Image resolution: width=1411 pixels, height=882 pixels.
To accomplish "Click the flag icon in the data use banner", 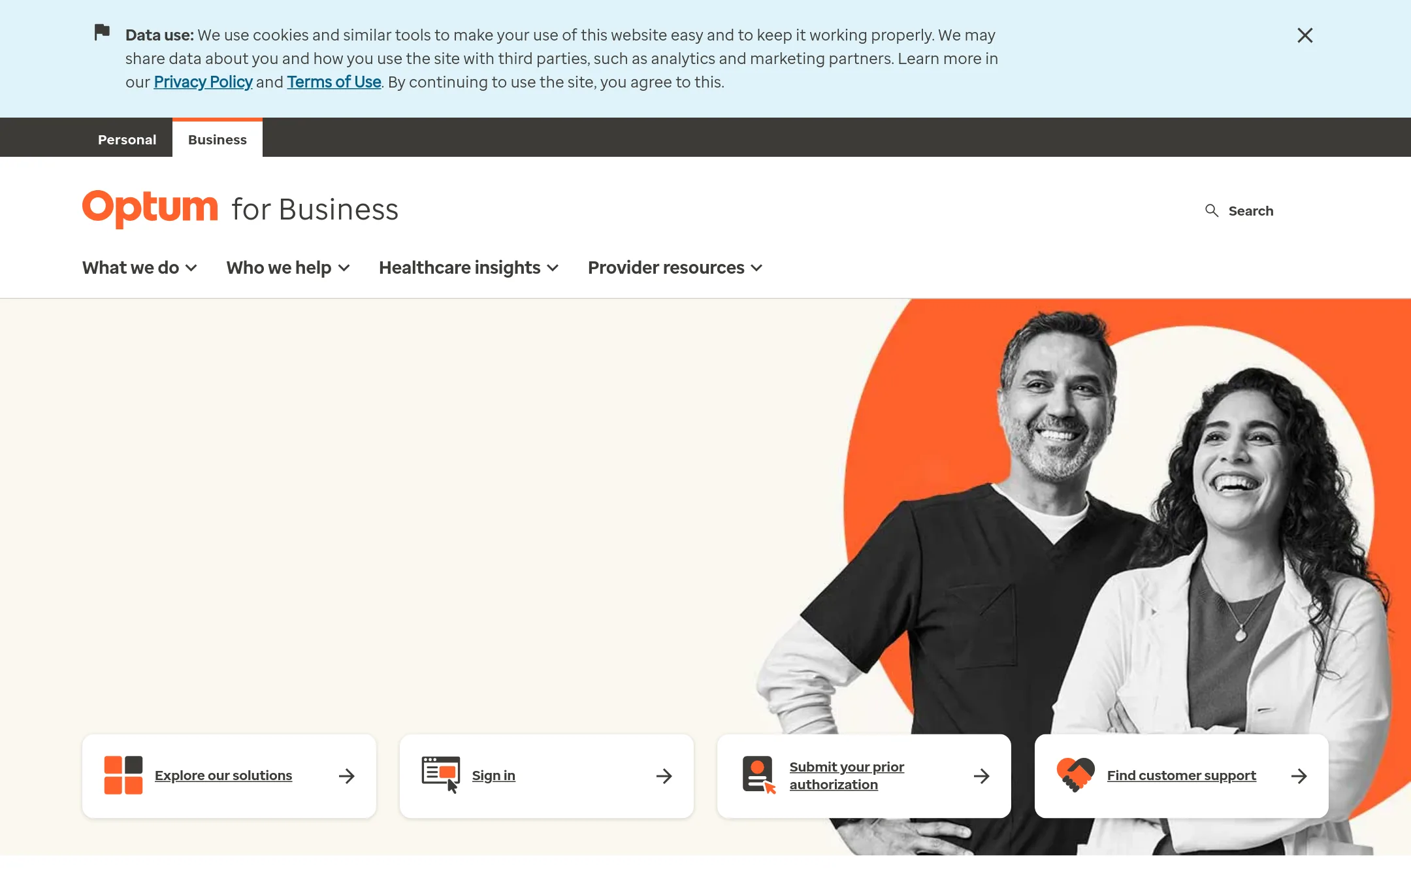I will click(x=102, y=32).
